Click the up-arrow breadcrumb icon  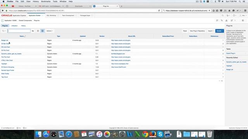point(2,20)
